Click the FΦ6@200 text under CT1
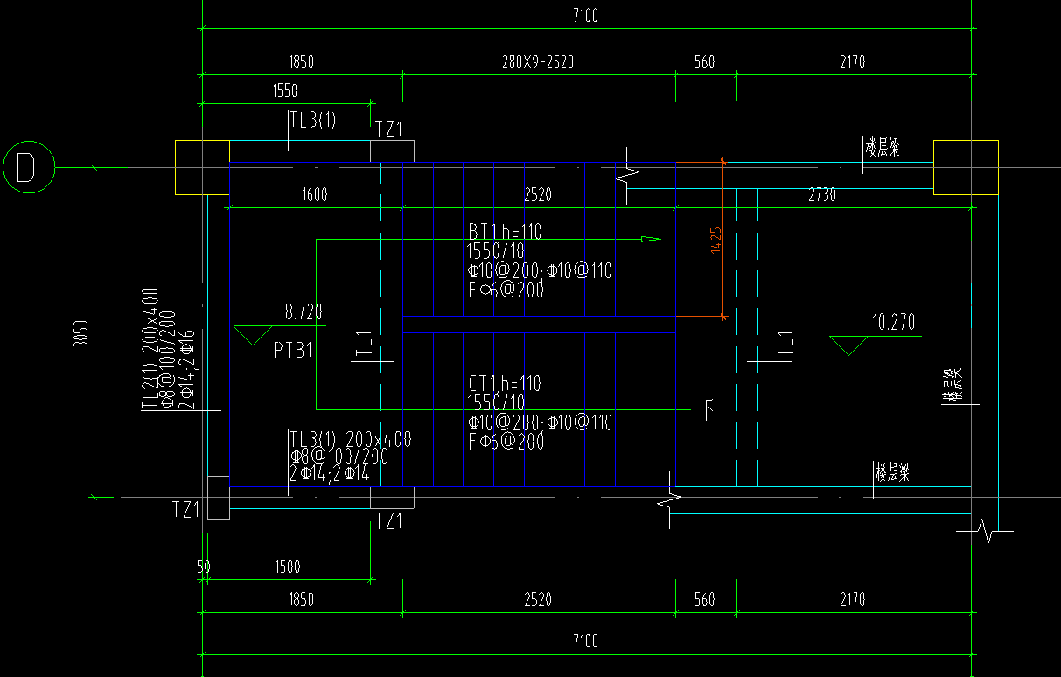1061x677 pixels. coord(506,442)
